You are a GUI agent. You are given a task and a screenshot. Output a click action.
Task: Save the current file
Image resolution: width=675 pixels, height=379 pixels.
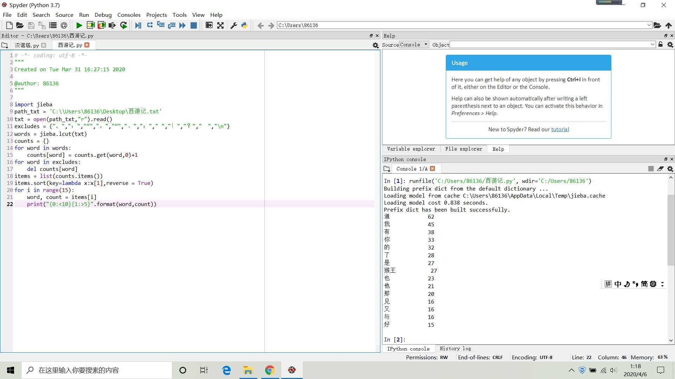[31, 25]
